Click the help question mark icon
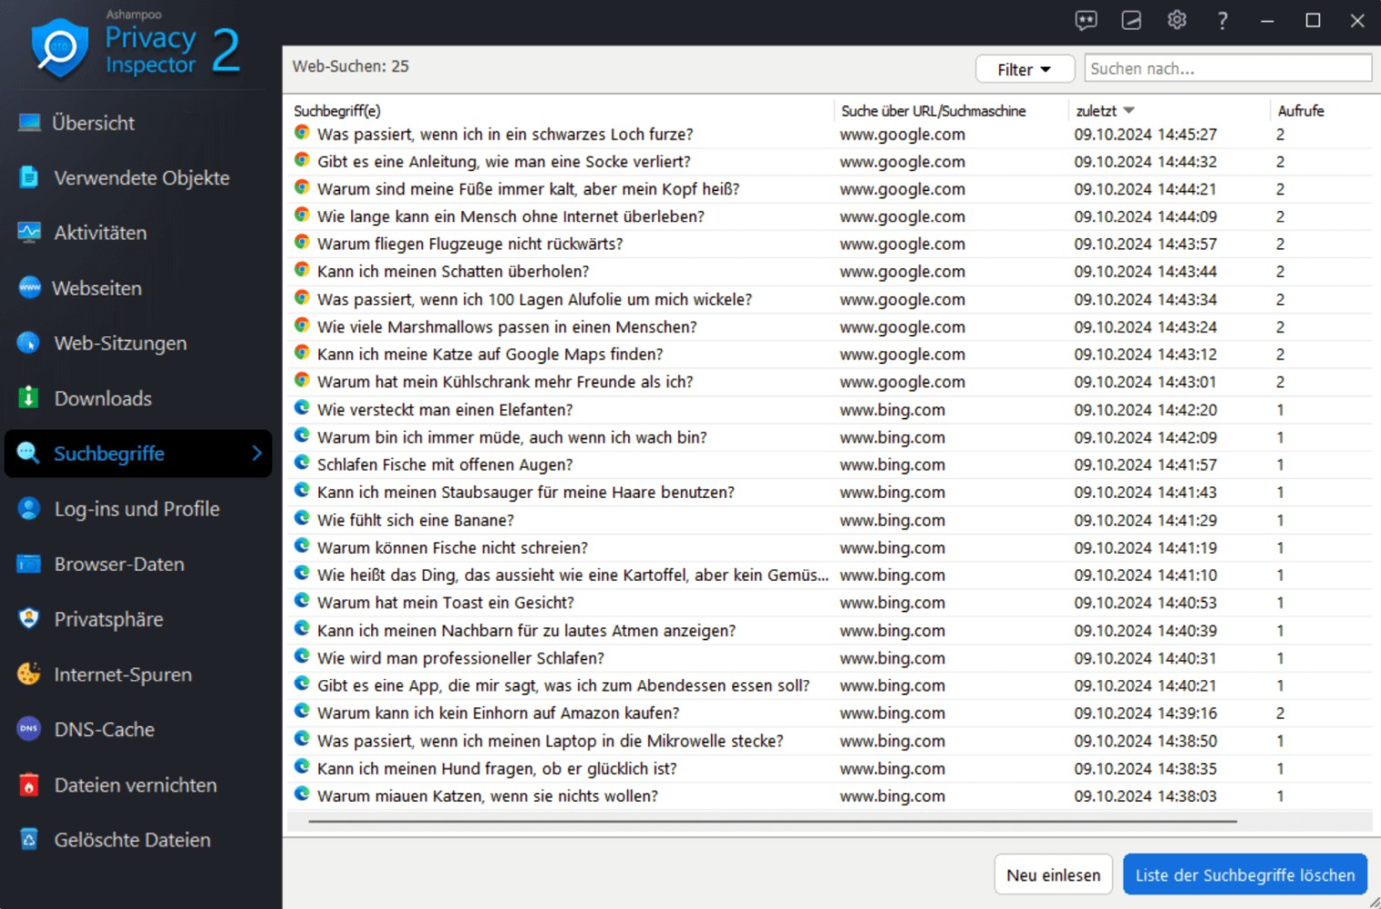The width and height of the screenshot is (1381, 909). [1222, 20]
